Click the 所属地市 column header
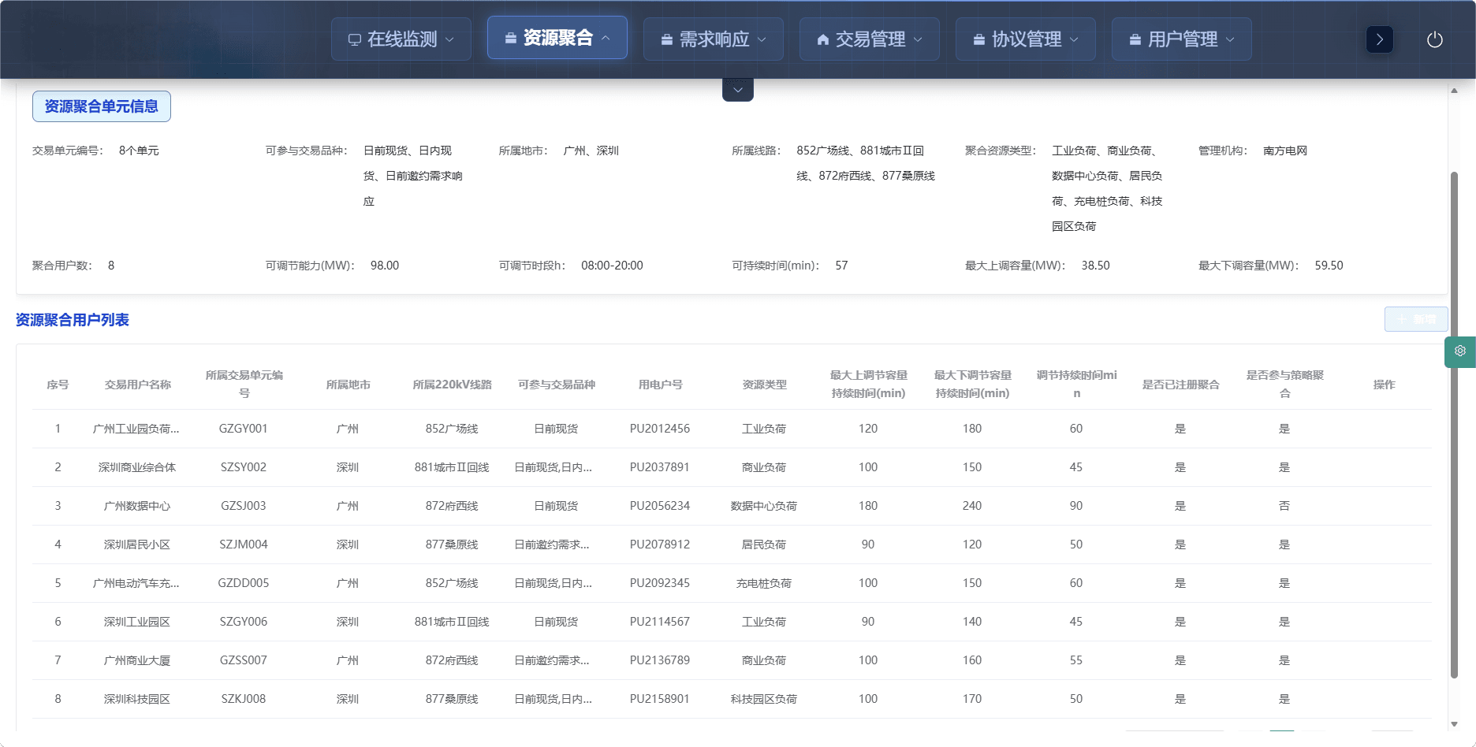Viewport: 1476px width, 747px height. pyautogui.click(x=348, y=385)
